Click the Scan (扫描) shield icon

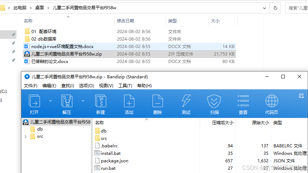coord(214,101)
